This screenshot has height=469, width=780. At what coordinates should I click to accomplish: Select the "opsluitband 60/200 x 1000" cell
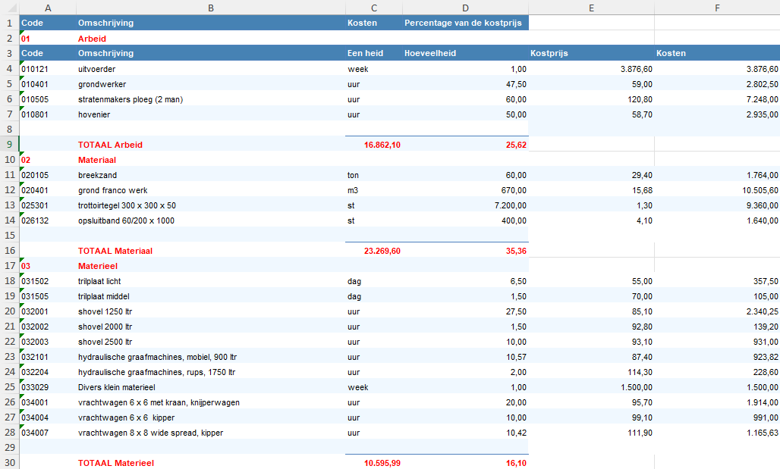[x=211, y=220]
